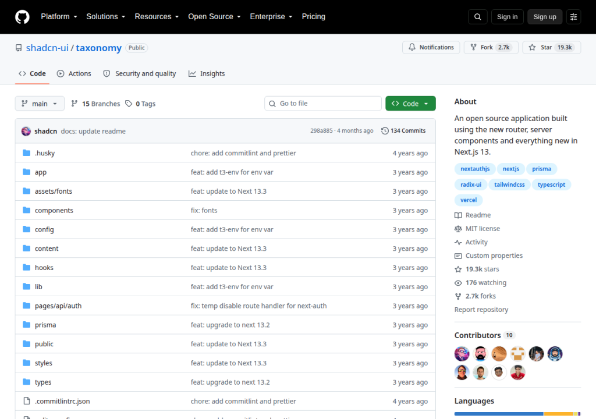
Task: Switch to the Code tab
Action: point(33,74)
